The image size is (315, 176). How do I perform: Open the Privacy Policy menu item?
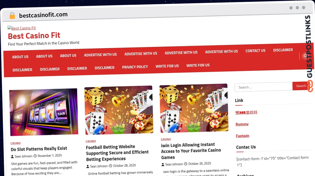(135, 67)
